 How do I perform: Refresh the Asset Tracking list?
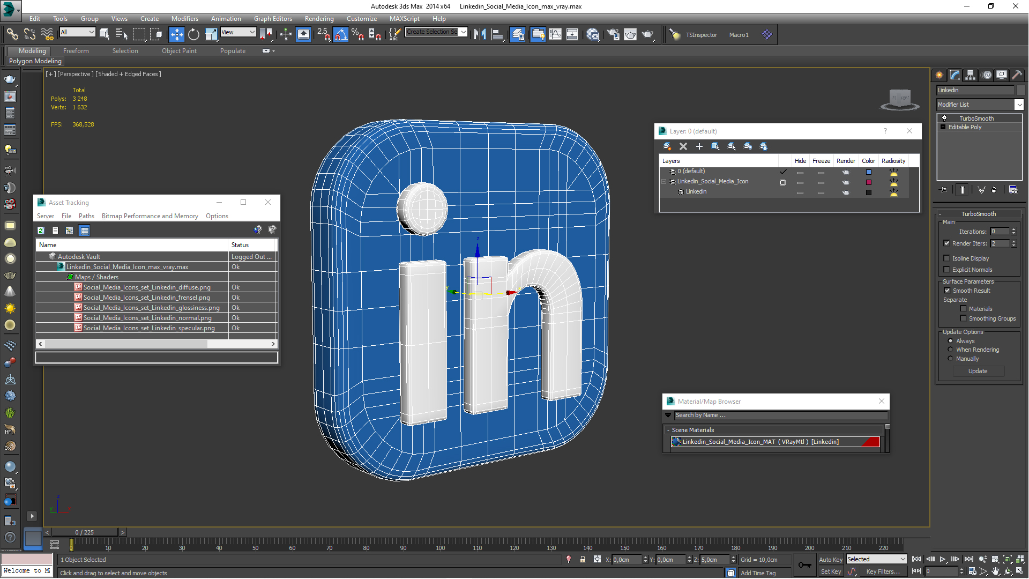[41, 231]
